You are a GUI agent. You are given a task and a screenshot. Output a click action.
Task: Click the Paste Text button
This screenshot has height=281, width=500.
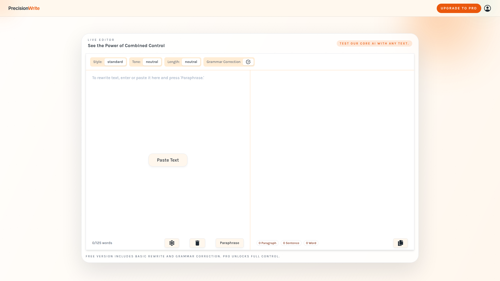coord(168,160)
